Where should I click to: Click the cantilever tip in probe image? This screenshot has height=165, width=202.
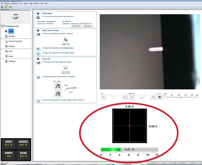(149, 49)
